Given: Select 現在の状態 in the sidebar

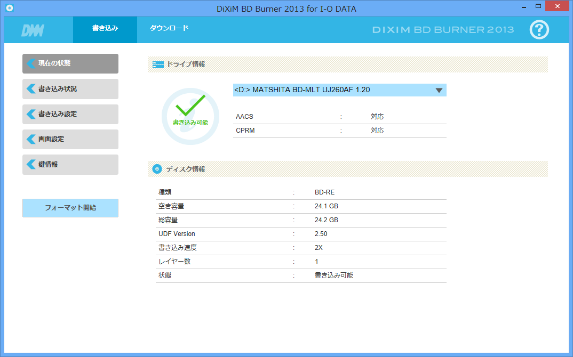Looking at the screenshot, I should point(70,63).
